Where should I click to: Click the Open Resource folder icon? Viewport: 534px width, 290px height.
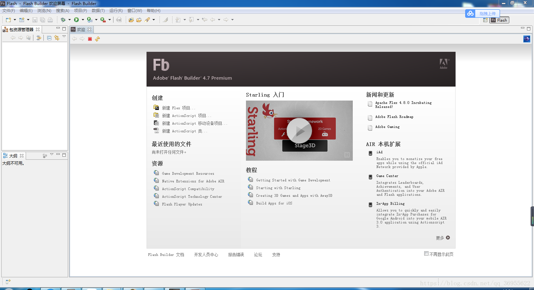pyautogui.click(x=139, y=20)
